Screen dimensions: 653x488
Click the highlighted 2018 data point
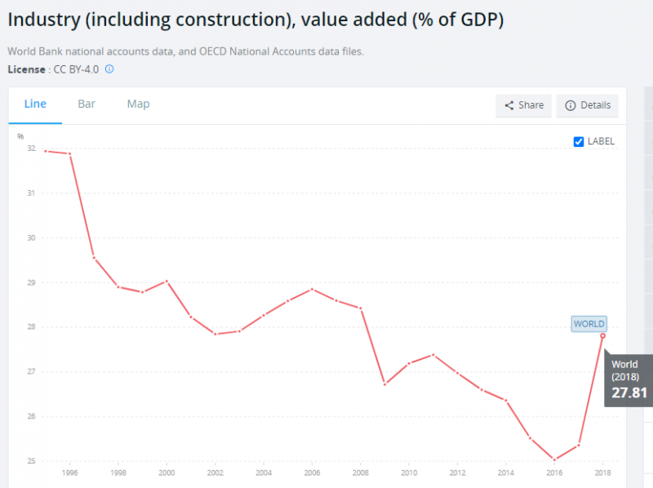tap(602, 335)
